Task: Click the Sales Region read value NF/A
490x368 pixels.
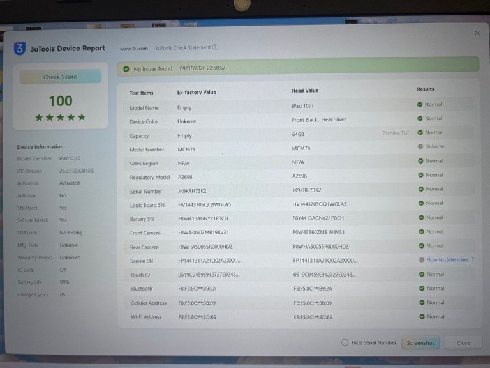Action: point(298,162)
